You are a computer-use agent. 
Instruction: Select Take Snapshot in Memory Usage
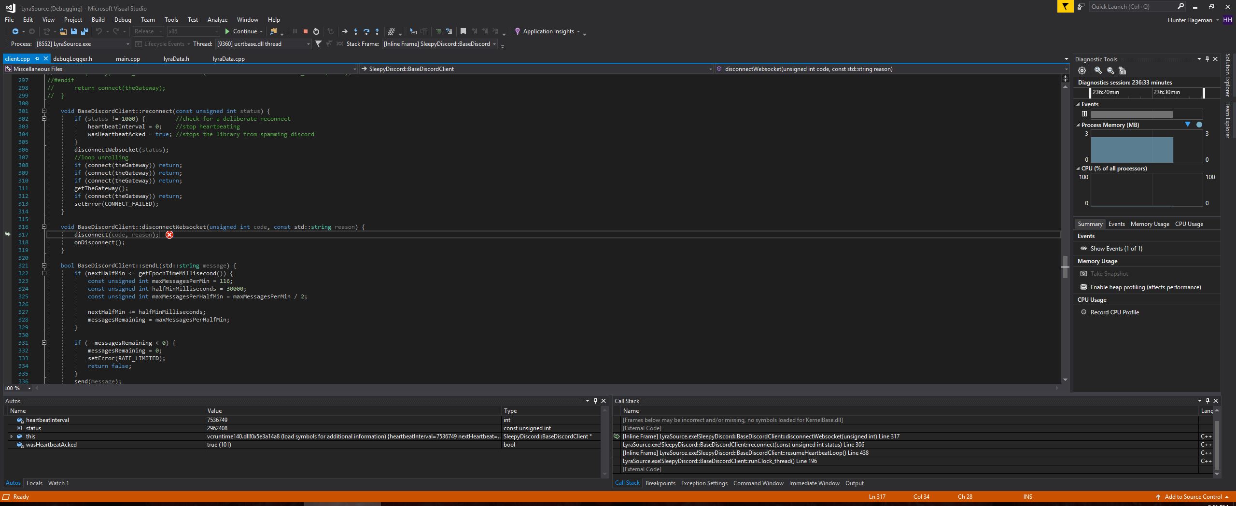(x=1109, y=273)
